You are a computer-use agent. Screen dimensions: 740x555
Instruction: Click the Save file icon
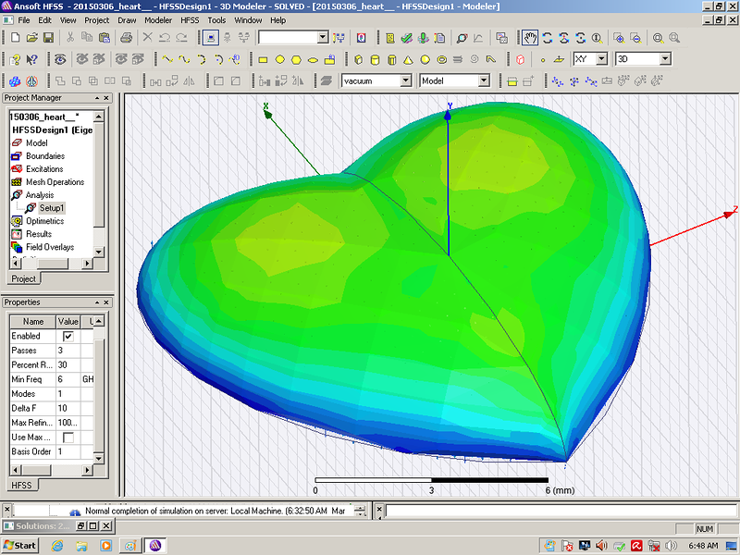coord(47,38)
